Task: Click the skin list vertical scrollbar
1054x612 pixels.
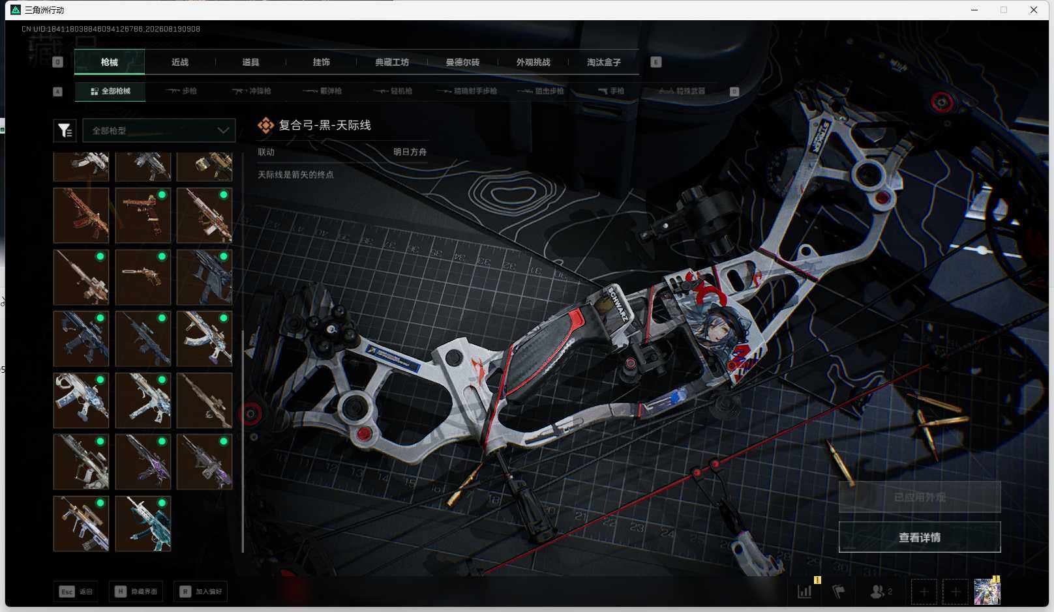Action: [x=243, y=441]
